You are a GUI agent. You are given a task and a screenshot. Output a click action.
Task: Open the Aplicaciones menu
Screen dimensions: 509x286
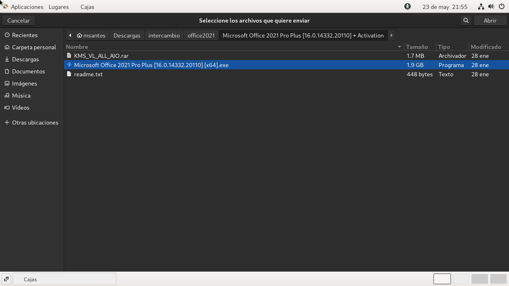tap(27, 7)
